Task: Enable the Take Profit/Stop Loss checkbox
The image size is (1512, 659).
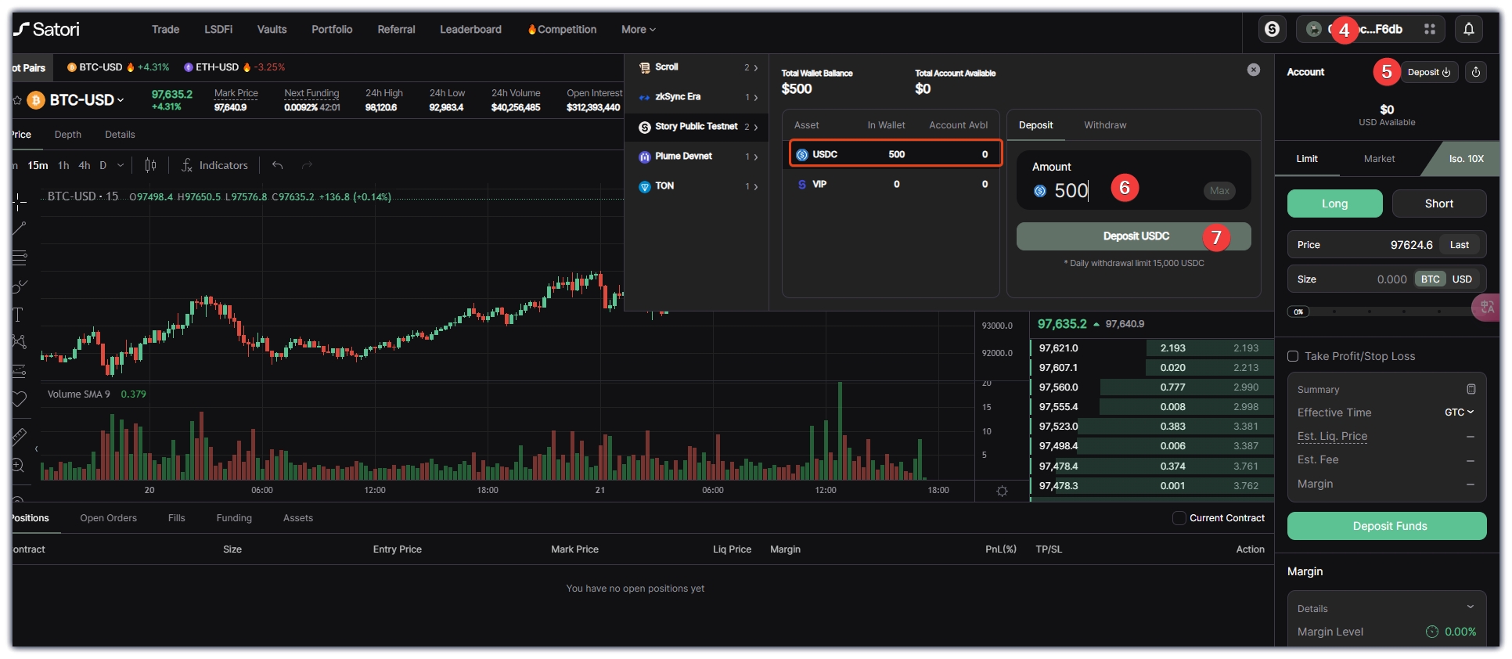Action: click(x=1293, y=356)
